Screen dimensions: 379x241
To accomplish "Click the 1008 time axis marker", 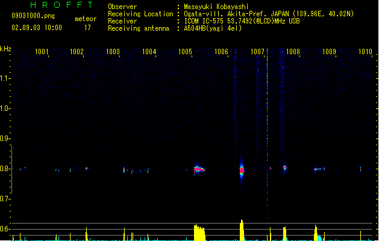I will click(x=293, y=52).
